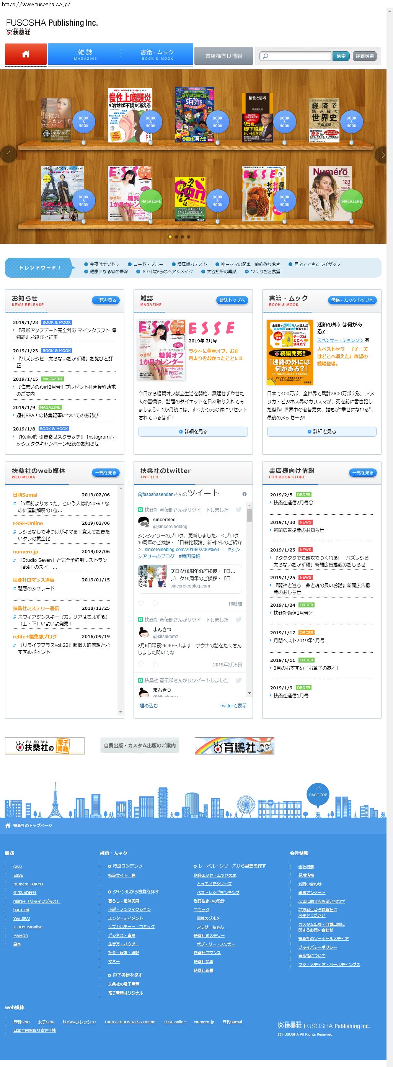
Task: Open 新聞広告掲載のお知らせ news item
Action: coord(298,530)
